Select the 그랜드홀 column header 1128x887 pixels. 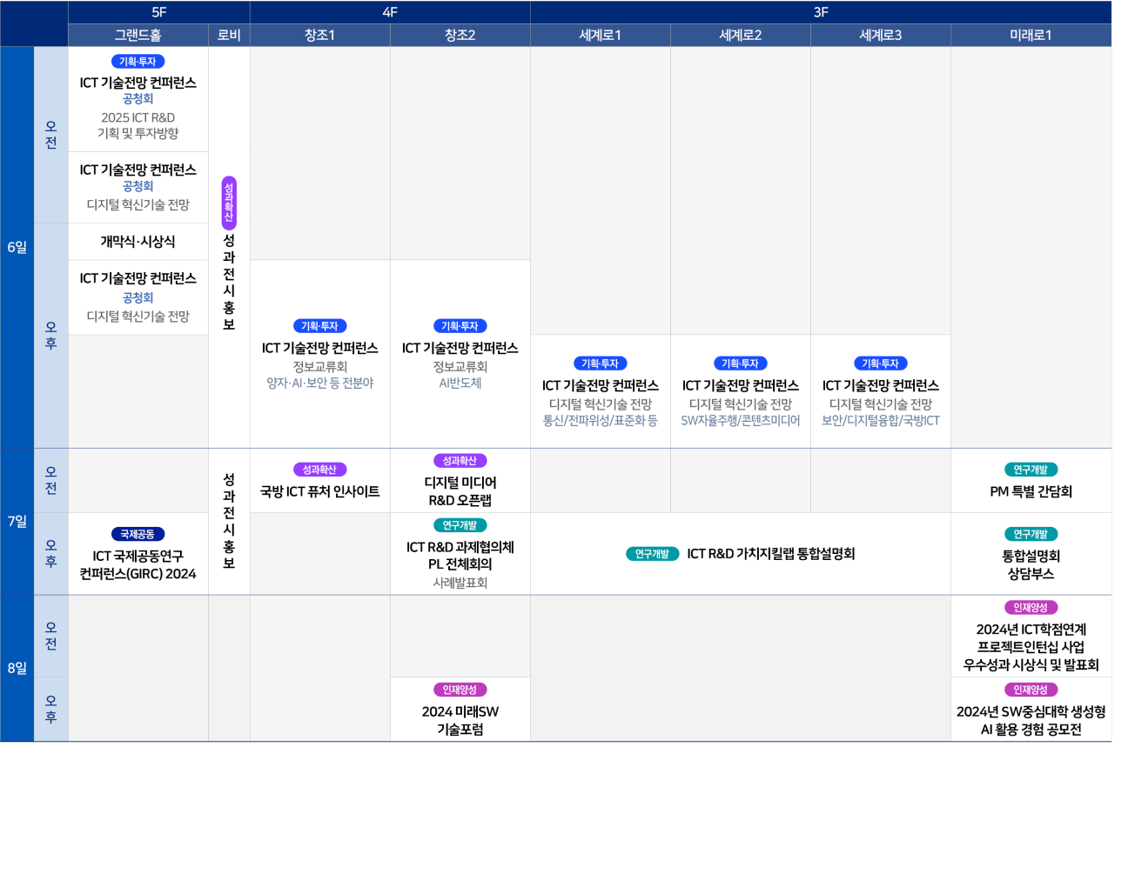[138, 35]
